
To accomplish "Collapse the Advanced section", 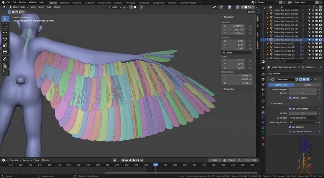I will click(x=278, y=103).
